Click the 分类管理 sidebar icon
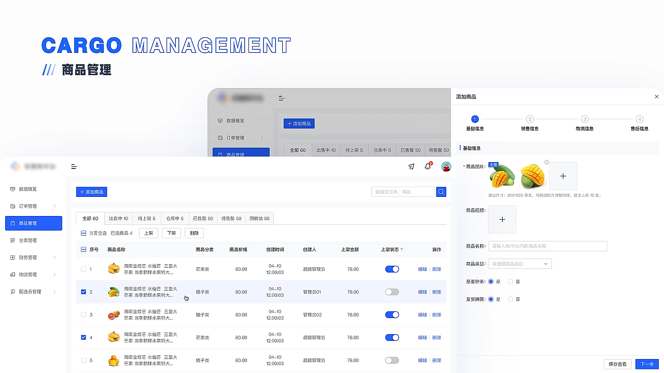This screenshot has height=373, width=664. pyautogui.click(x=13, y=240)
